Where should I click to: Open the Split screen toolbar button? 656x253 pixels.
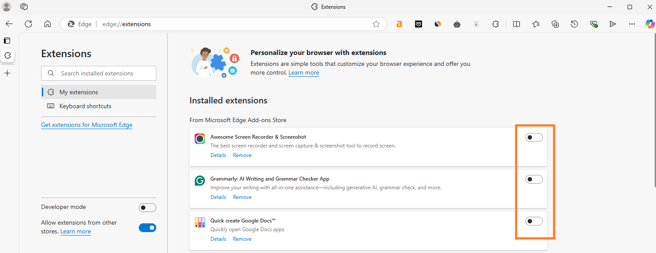[x=516, y=24]
